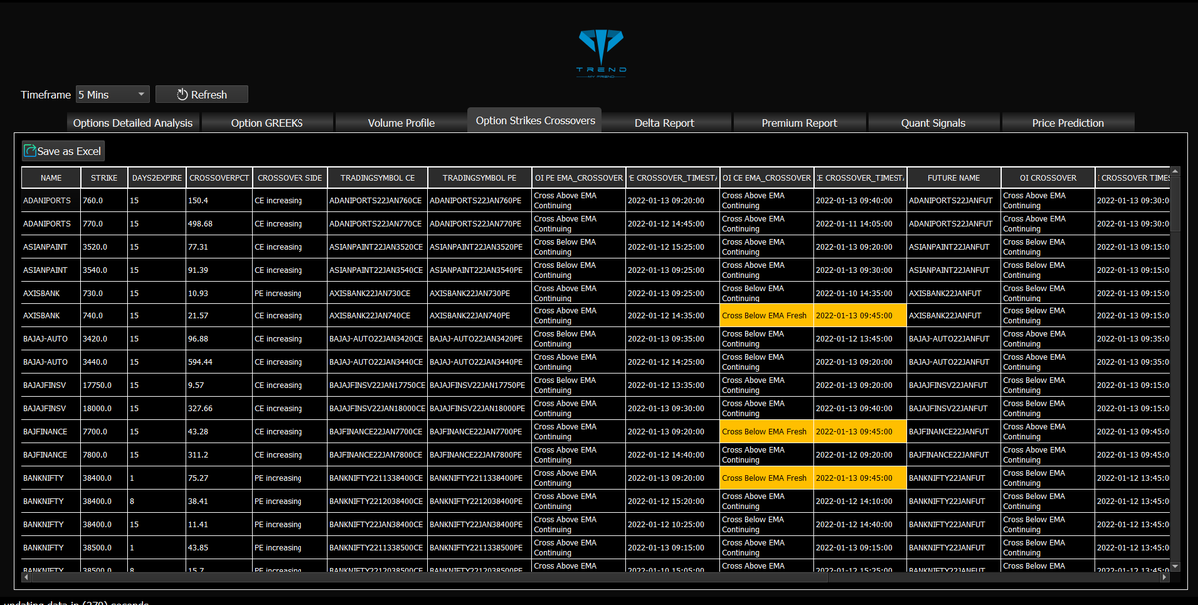Go to the Quant Signals tab
This screenshot has height=605, width=1198.
coord(933,123)
